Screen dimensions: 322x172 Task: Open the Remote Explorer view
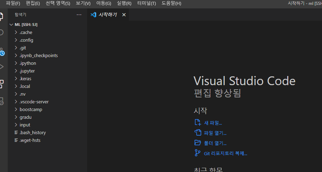(x=1, y=101)
